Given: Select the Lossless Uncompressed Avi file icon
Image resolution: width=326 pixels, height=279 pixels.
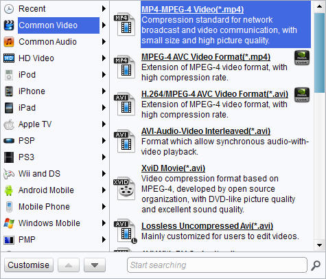Looking at the screenshot, I should [x=125, y=232].
